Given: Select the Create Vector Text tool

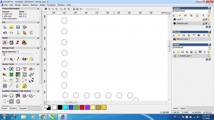Looking at the screenshot, I should tap(24, 69).
